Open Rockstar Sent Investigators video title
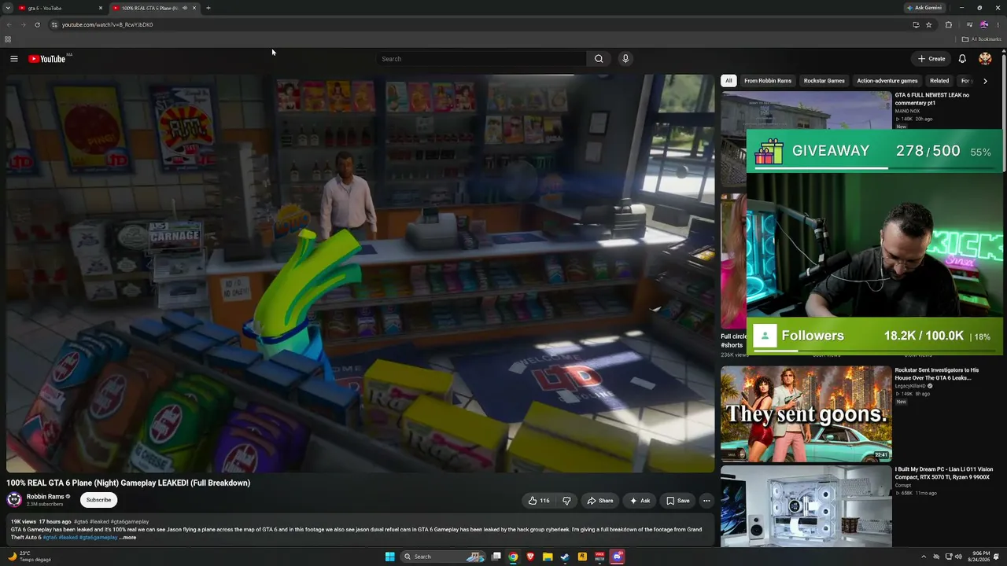The image size is (1007, 566). click(x=937, y=374)
